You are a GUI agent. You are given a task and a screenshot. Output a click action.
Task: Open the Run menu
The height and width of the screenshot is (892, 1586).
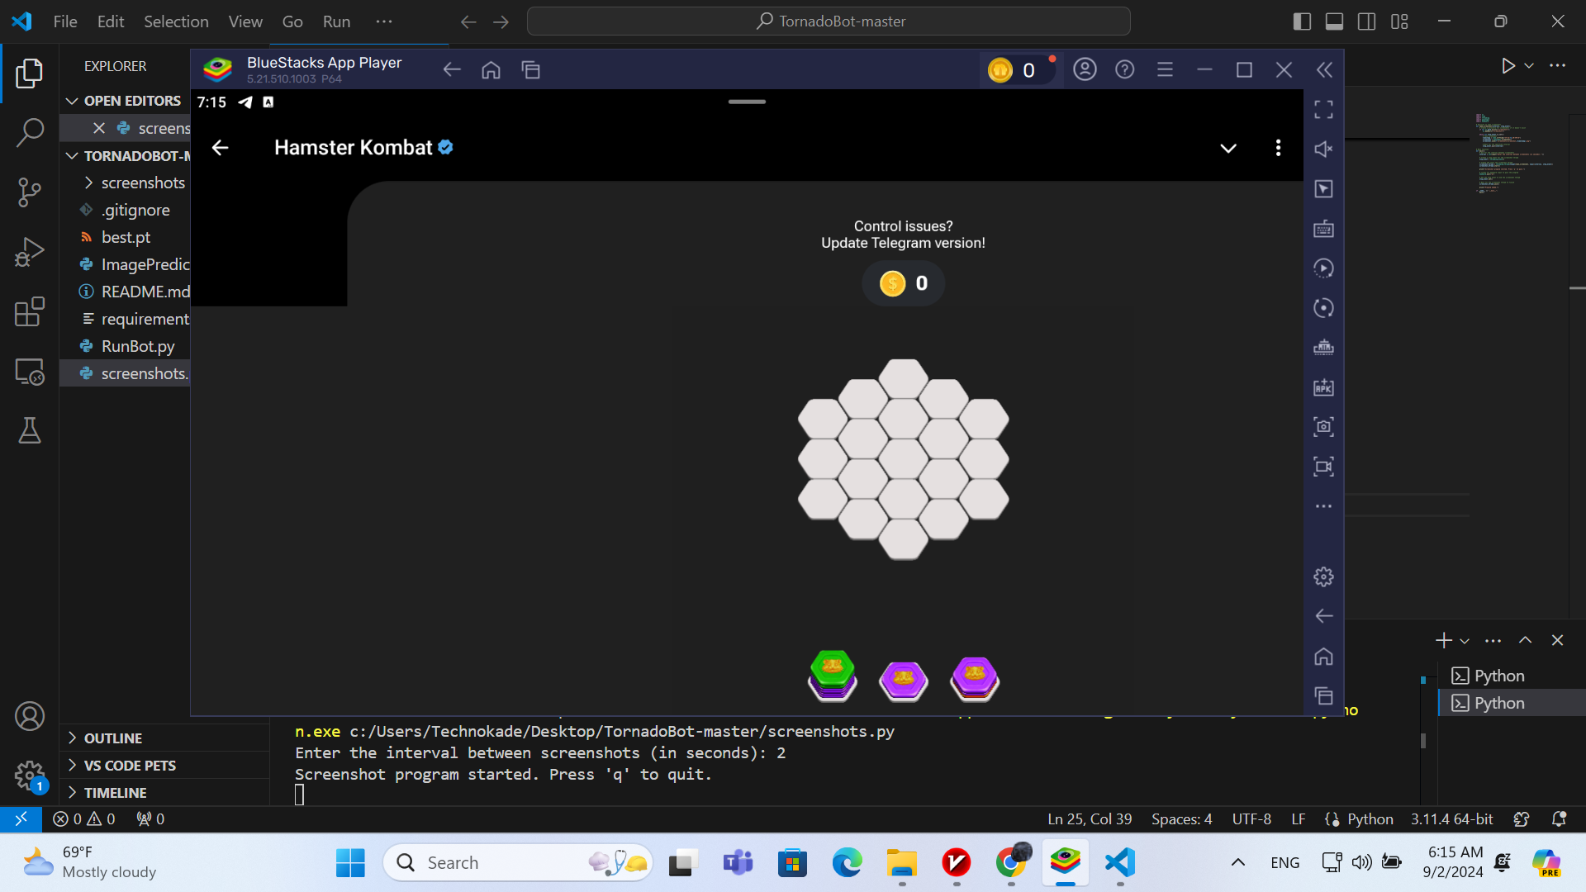pyautogui.click(x=336, y=21)
